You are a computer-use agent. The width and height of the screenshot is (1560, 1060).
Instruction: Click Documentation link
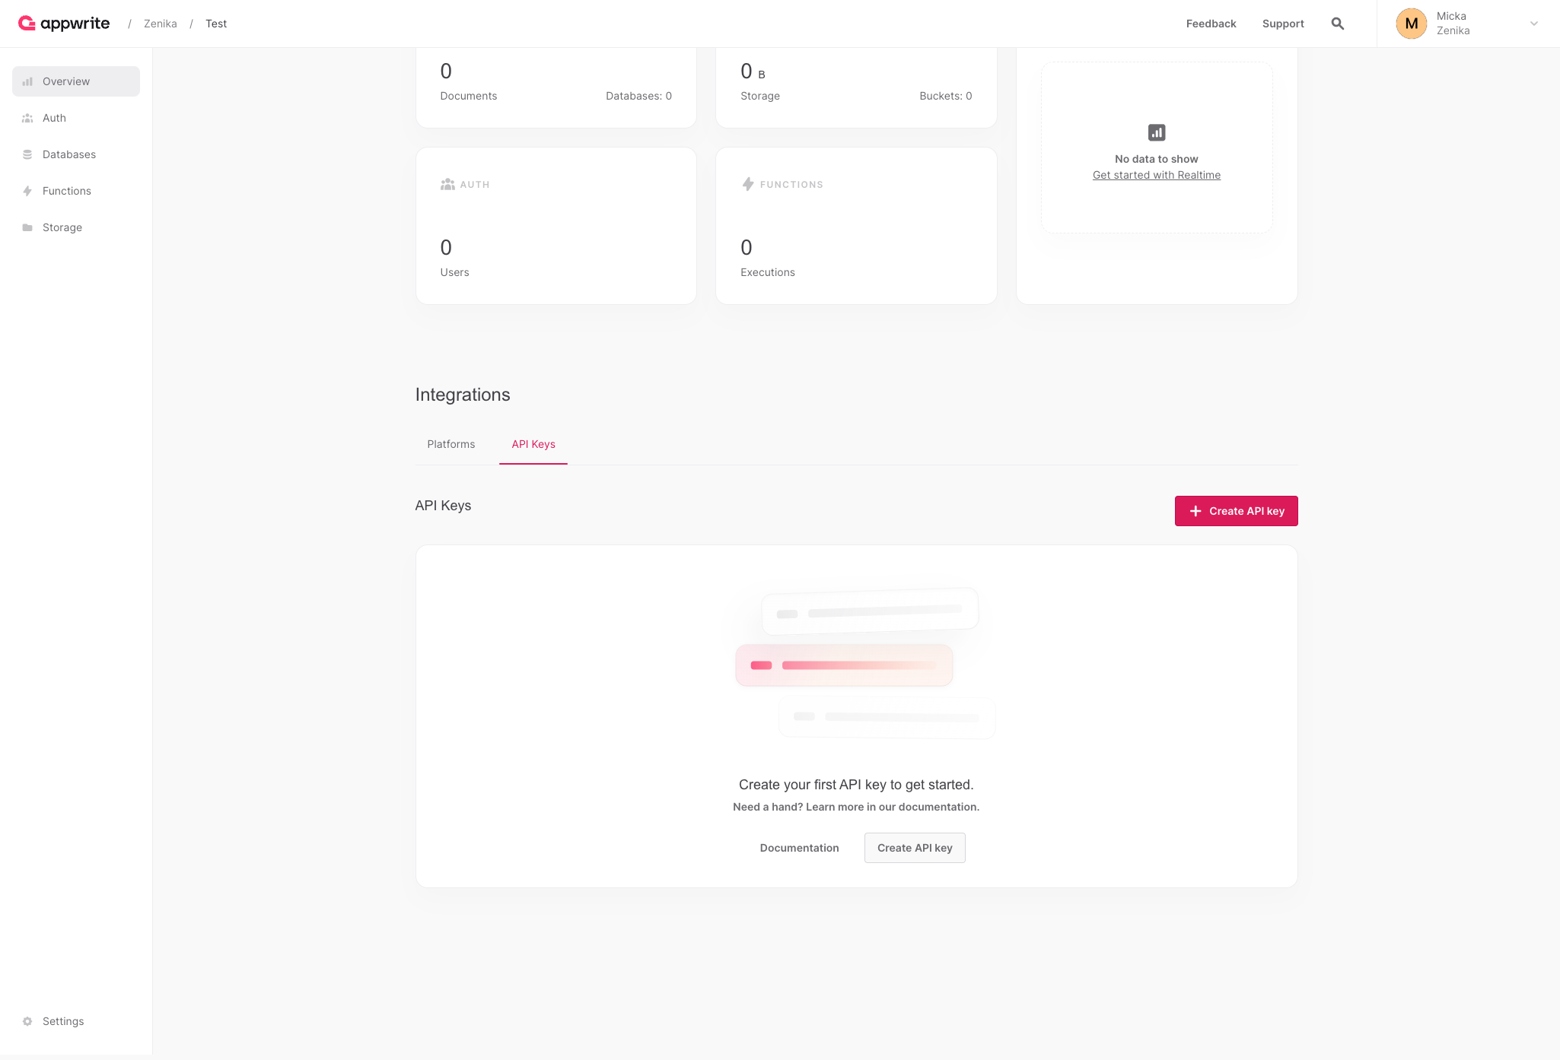pos(799,847)
